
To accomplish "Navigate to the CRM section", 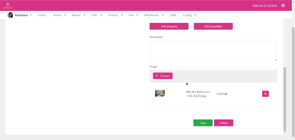I will (173, 15).
